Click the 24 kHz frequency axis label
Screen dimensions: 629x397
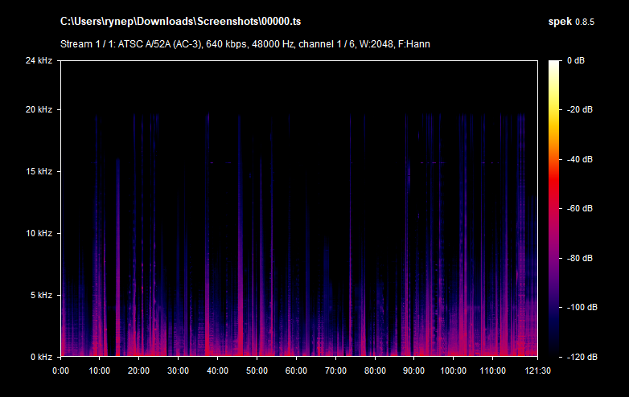pos(38,60)
